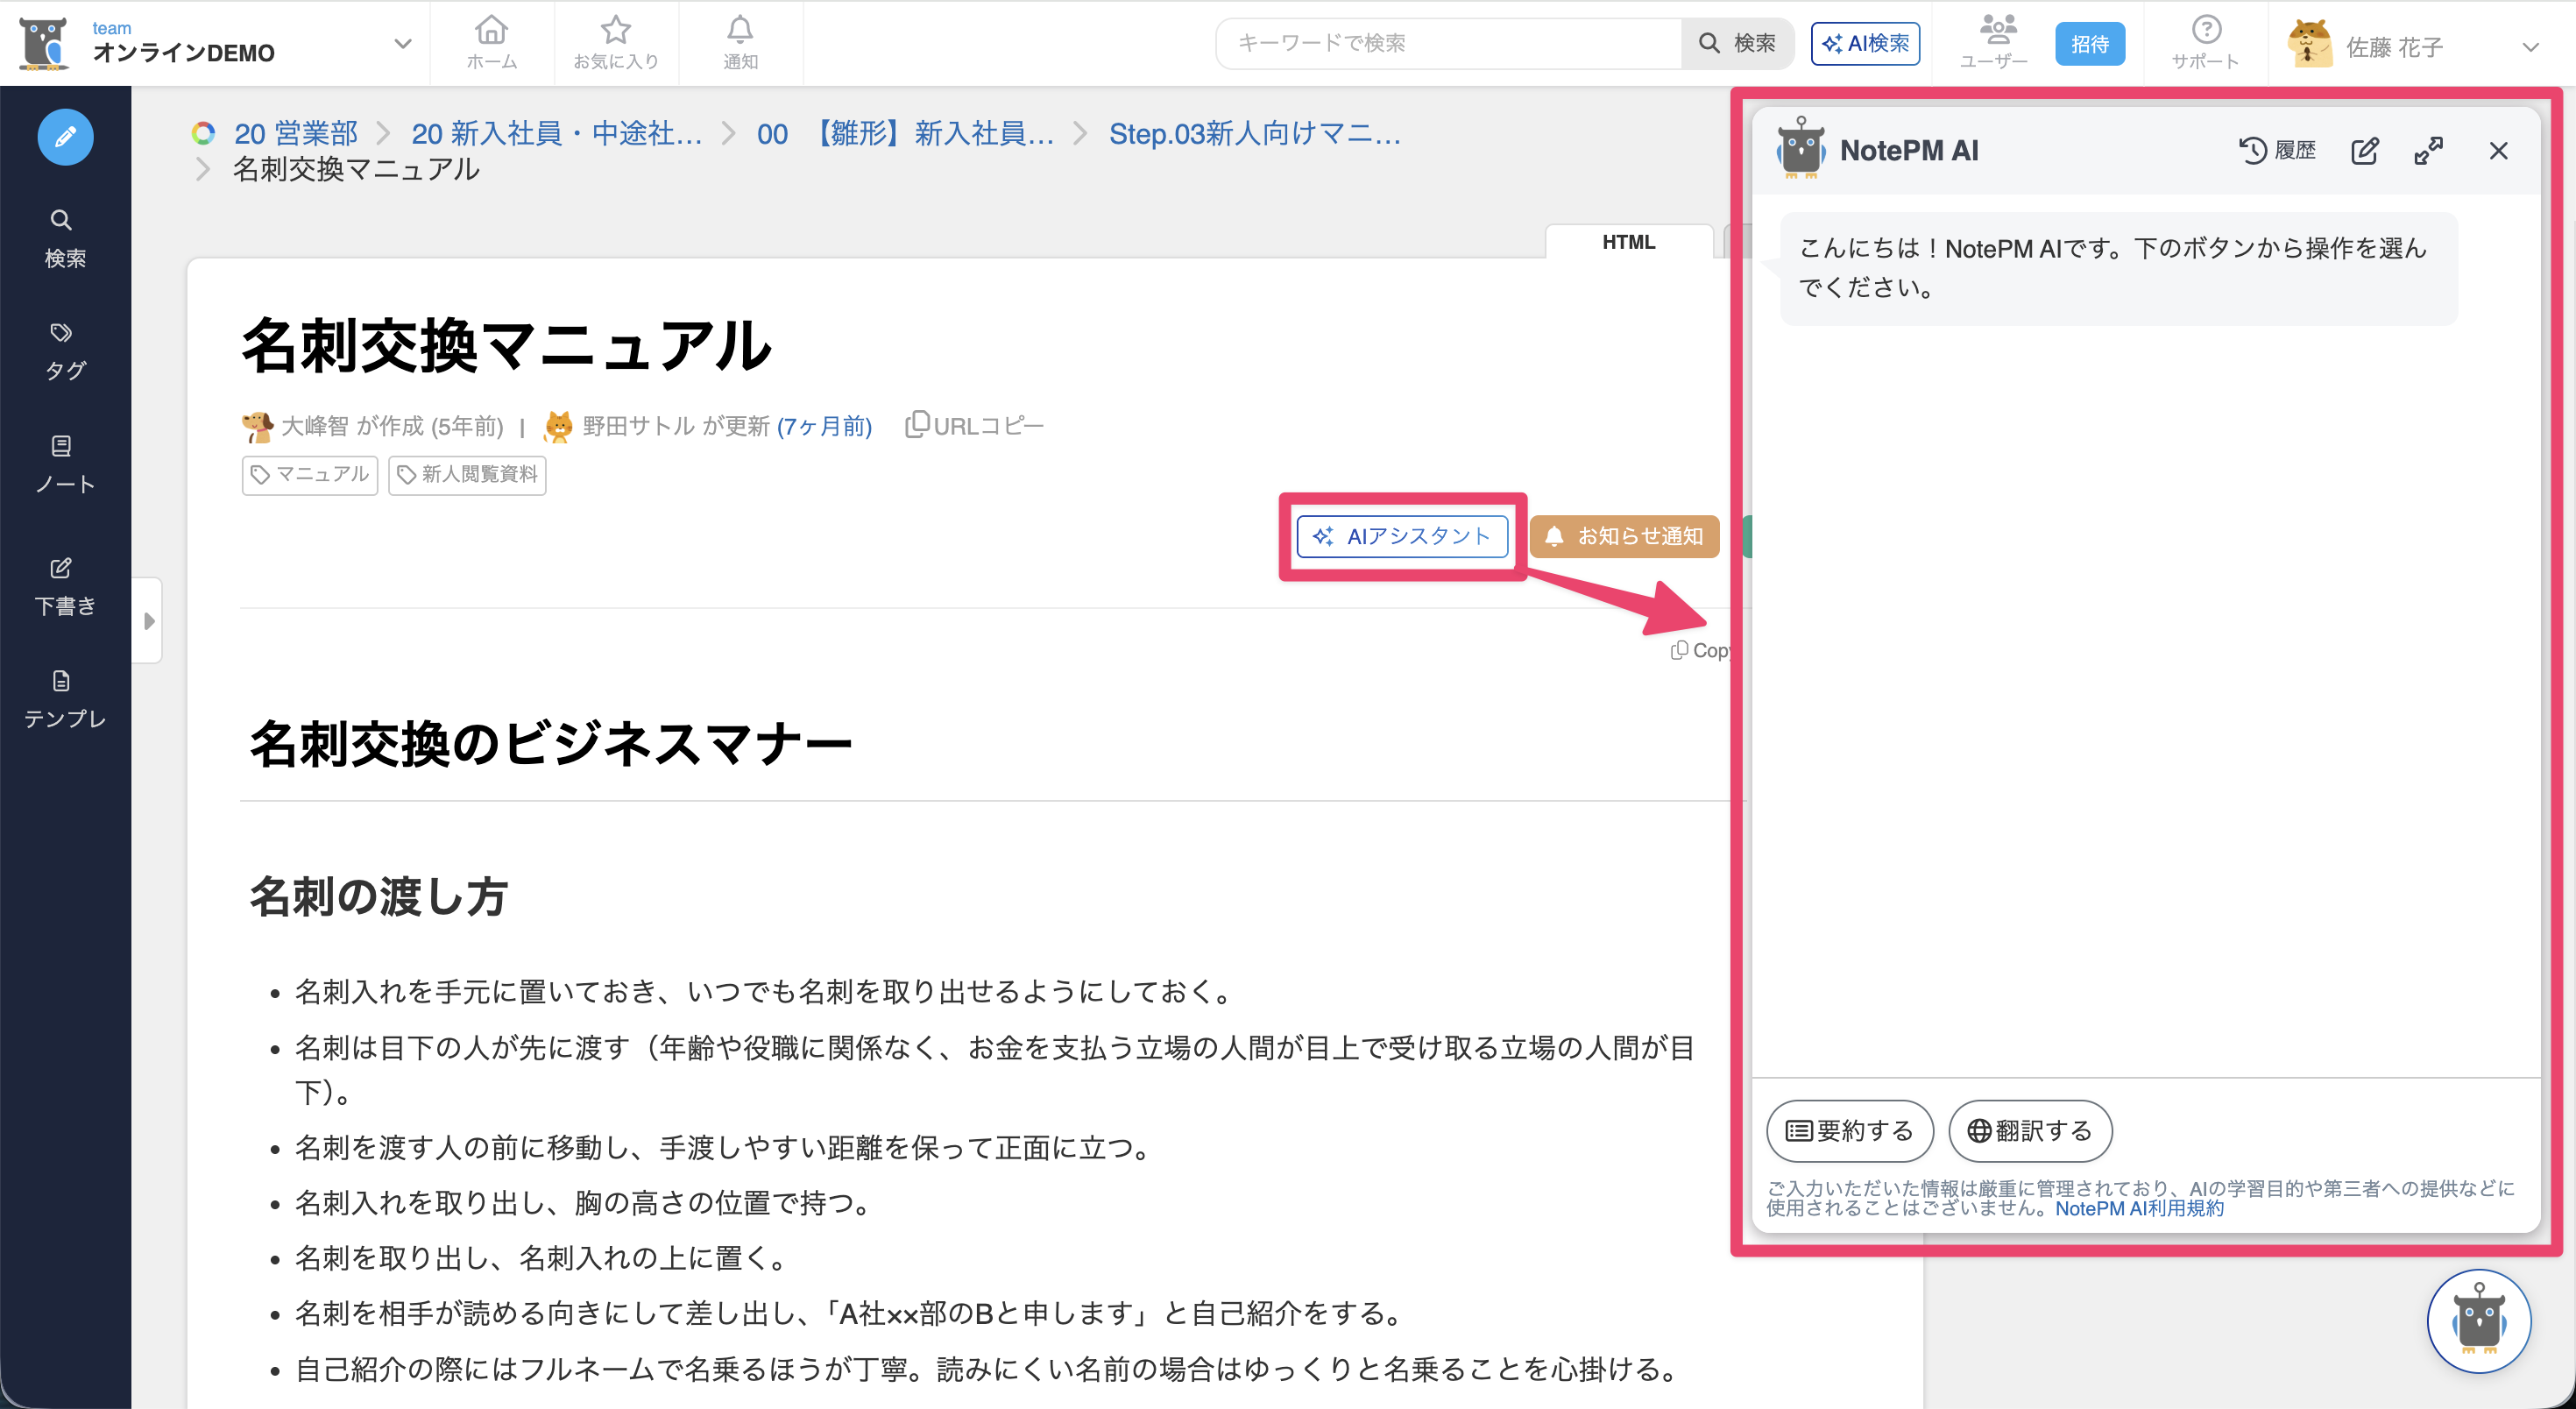Image resolution: width=2576 pixels, height=1409 pixels.
Task: Click the 要約する summarize button
Action: pos(1849,1131)
